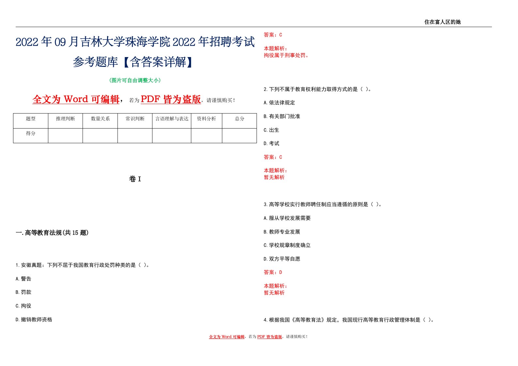Choose option D.撤销教师资格 in question 1
Viewport: 518px width, 366px height.
[x=34, y=320]
